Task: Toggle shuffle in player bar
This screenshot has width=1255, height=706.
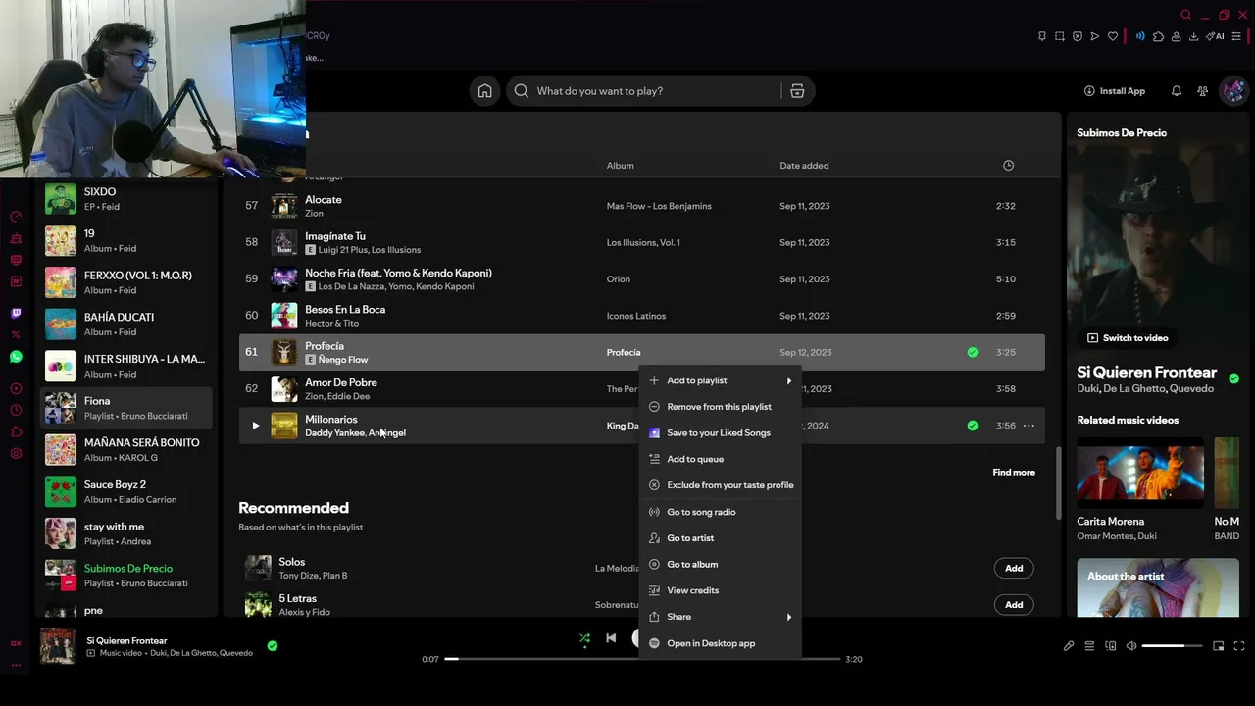Action: 584,638
